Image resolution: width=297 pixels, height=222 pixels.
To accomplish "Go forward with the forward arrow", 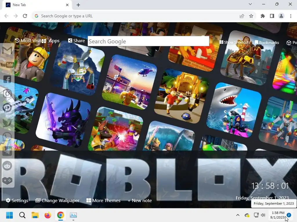I will [16, 16].
